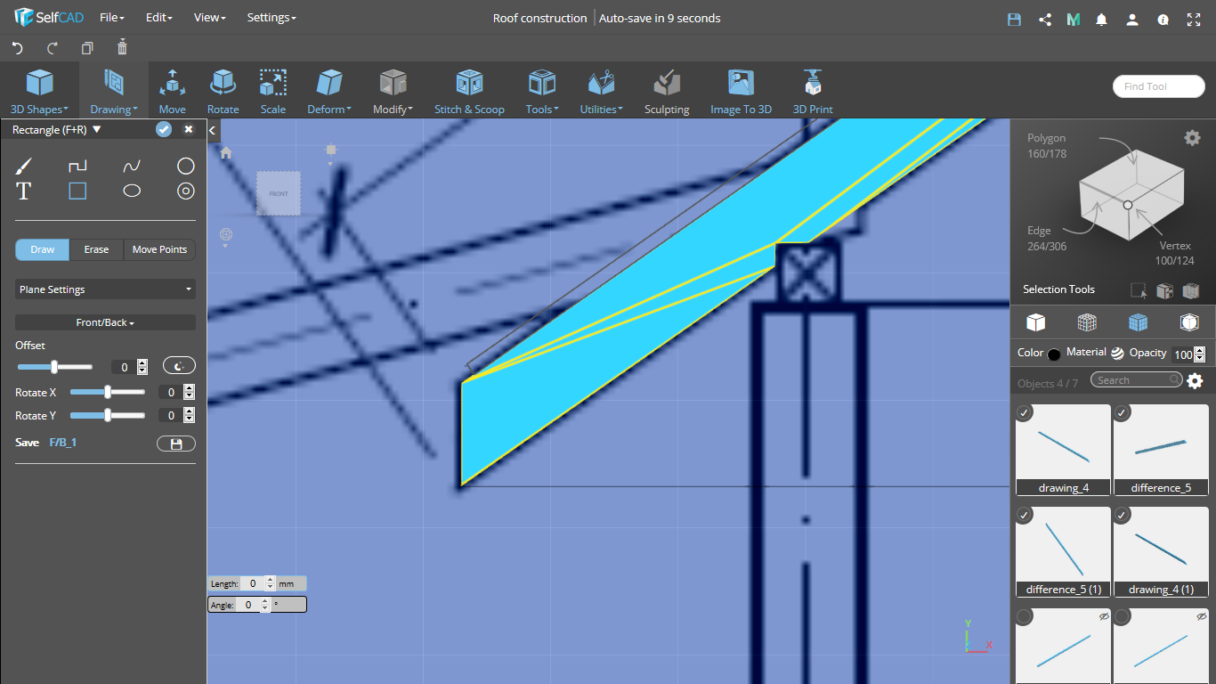
Task: Adjust the Rotate X slider
Action: 108,392
